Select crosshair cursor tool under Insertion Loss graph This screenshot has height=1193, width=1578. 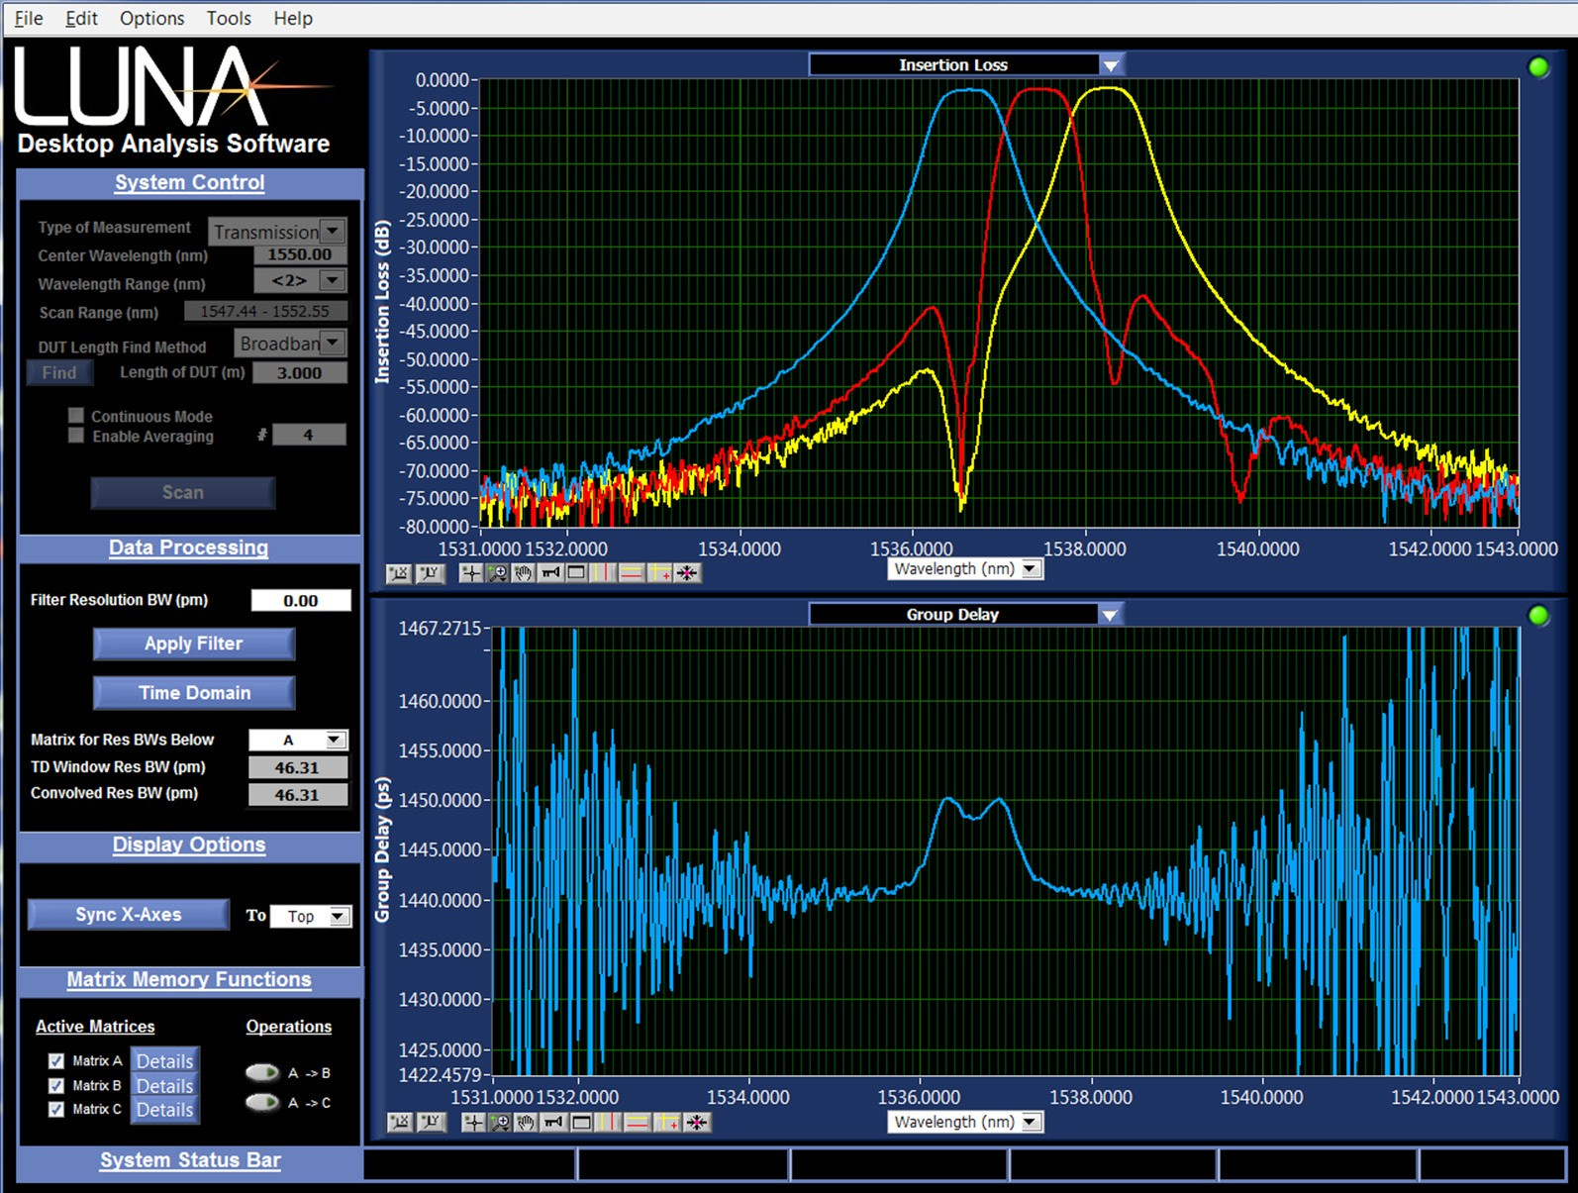[x=472, y=573]
